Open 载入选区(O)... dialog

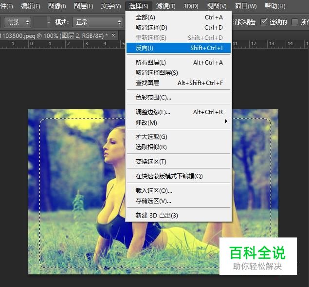[179, 191]
